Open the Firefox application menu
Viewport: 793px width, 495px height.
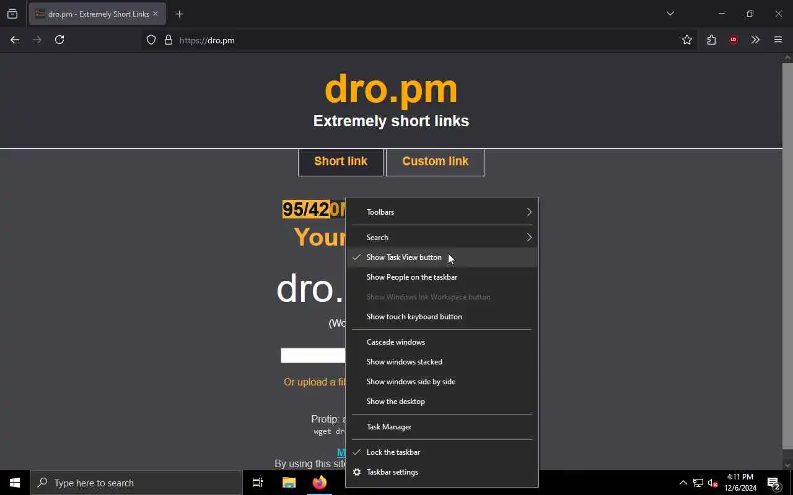778,40
